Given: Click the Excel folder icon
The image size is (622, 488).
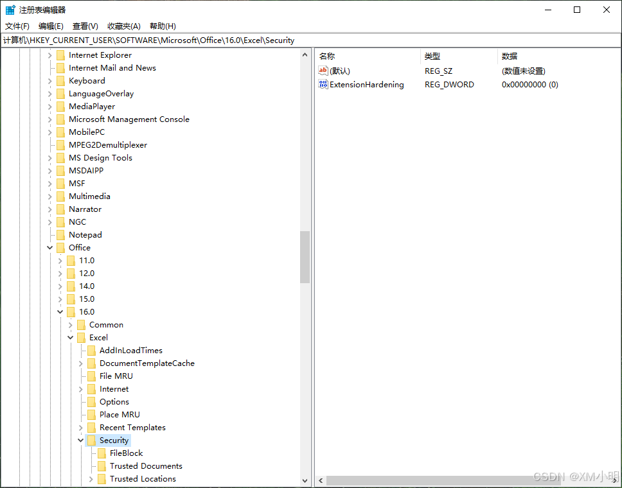Looking at the screenshot, I should tap(82, 338).
